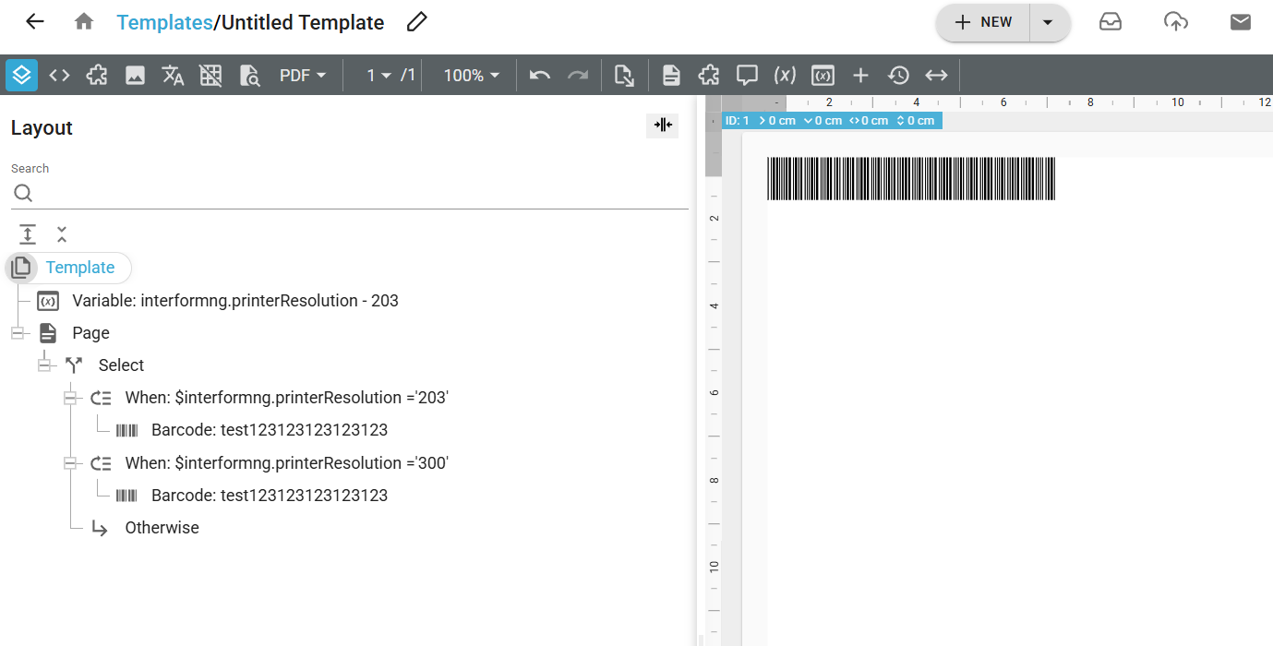Rename template with the pencil icon
The height and width of the screenshot is (646, 1273).
[x=417, y=22]
